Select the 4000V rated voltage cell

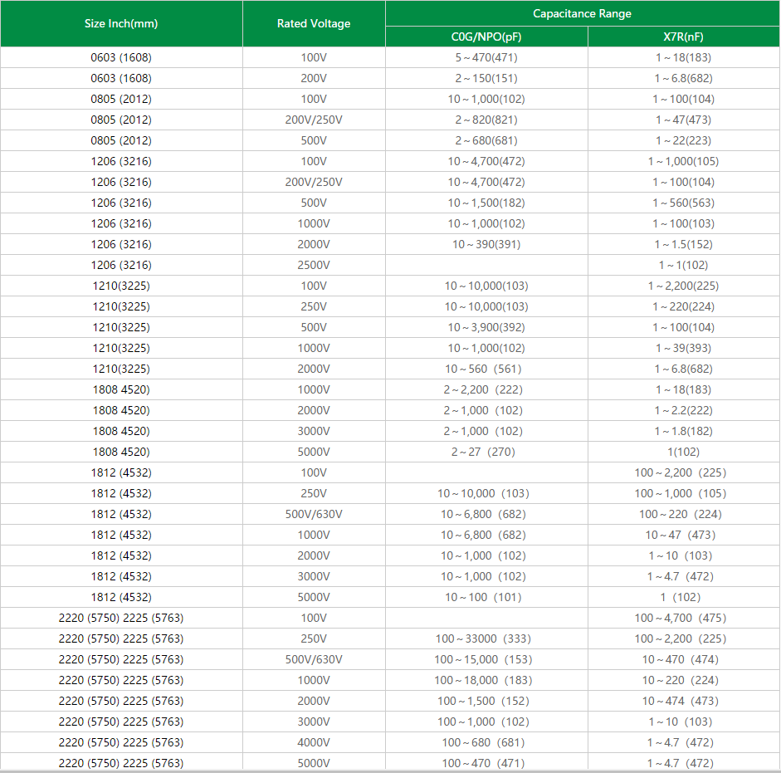tap(314, 742)
